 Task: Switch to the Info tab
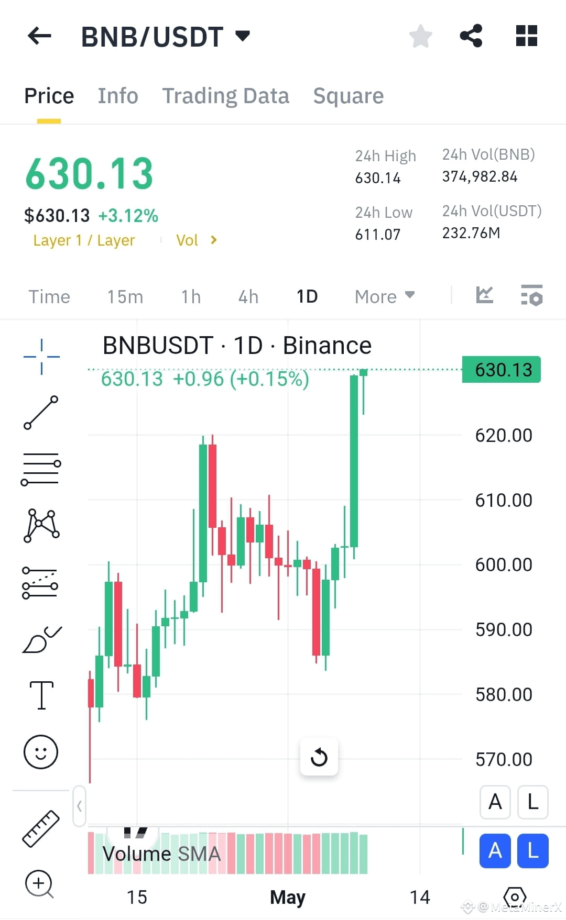point(118,96)
